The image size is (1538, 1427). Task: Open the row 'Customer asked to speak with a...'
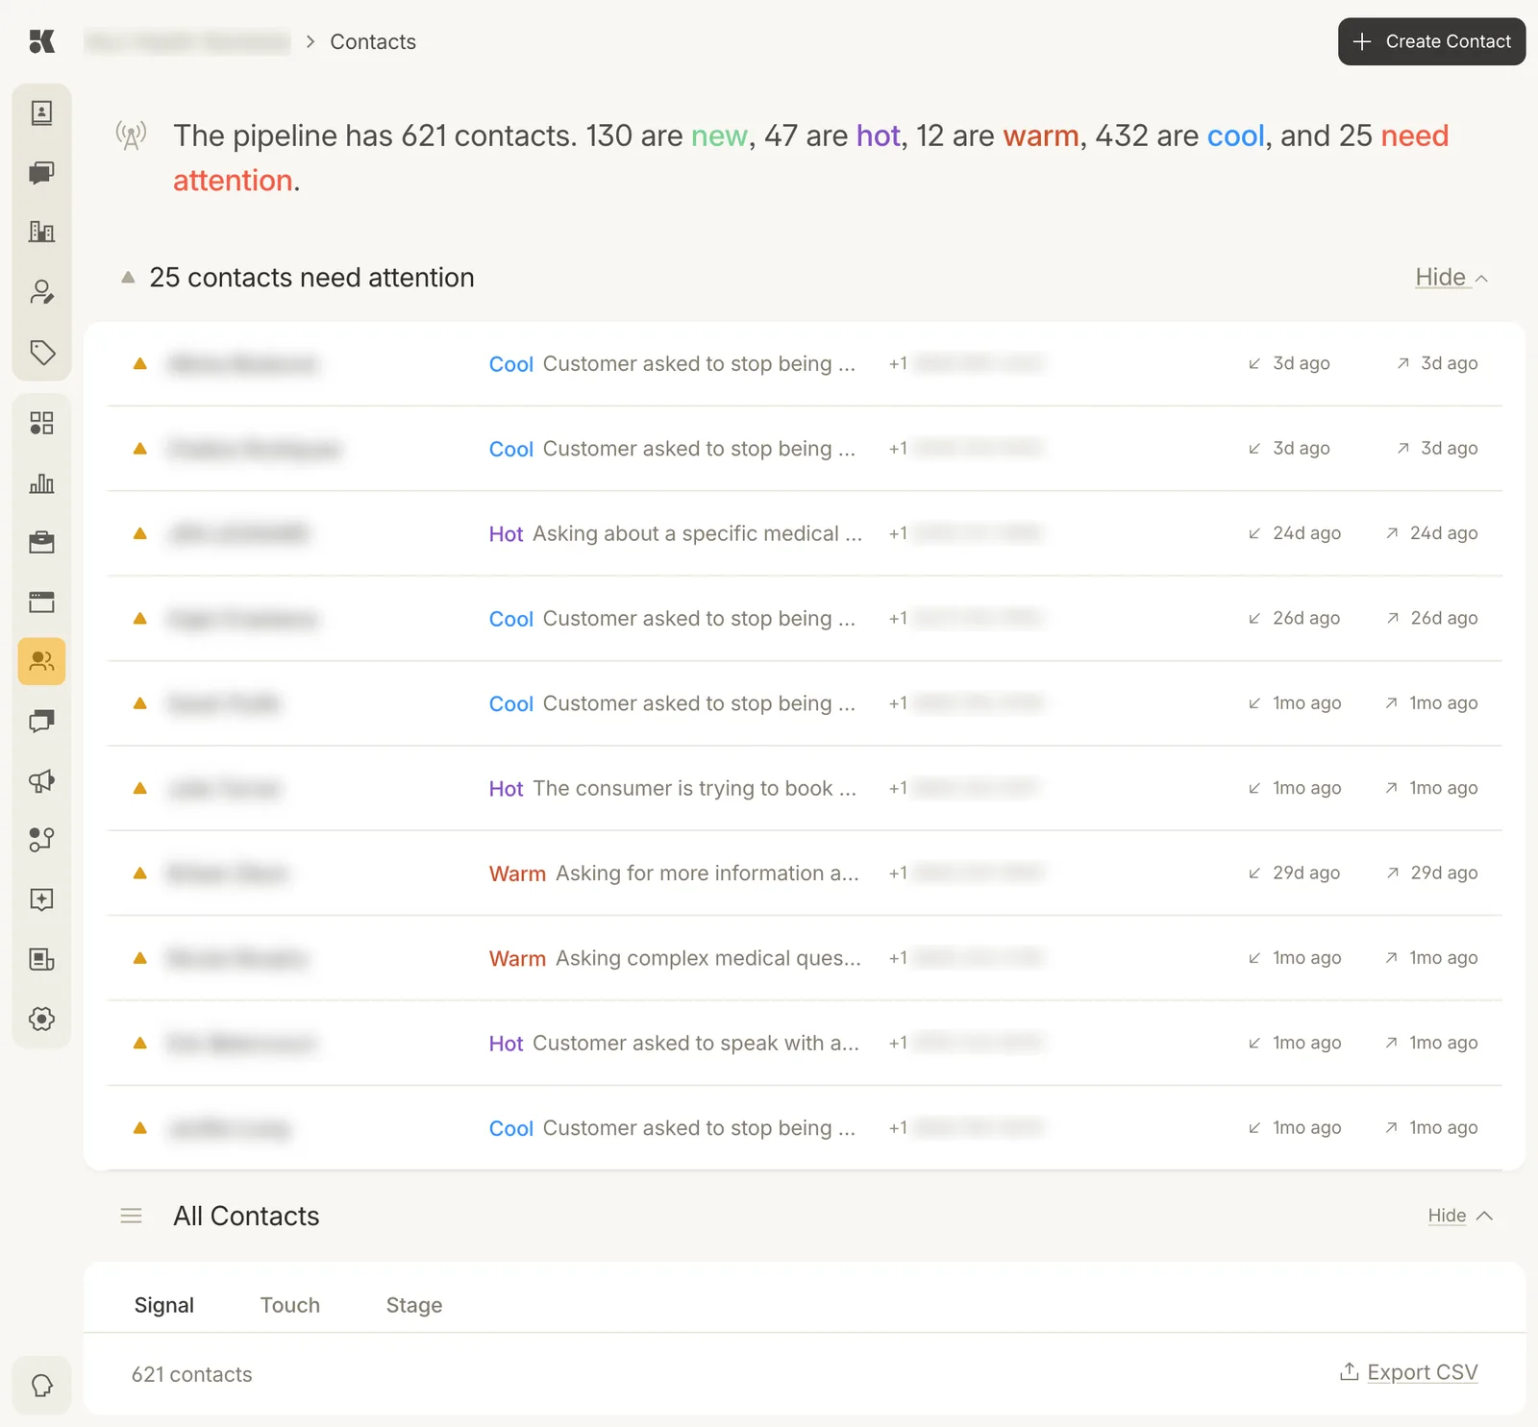805,1043
